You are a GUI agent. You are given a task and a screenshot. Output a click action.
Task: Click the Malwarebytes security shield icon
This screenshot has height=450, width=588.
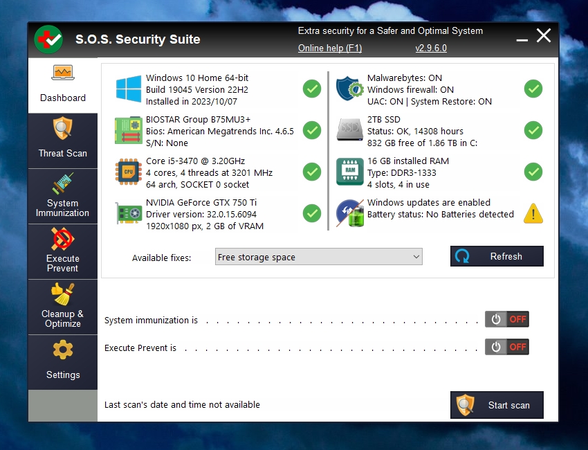tap(350, 89)
